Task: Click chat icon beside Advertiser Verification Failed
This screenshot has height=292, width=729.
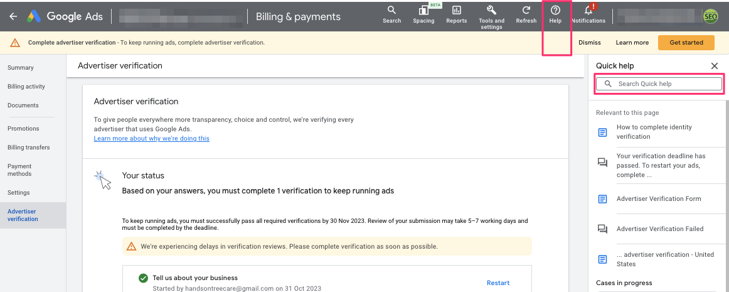Action: coord(602,229)
